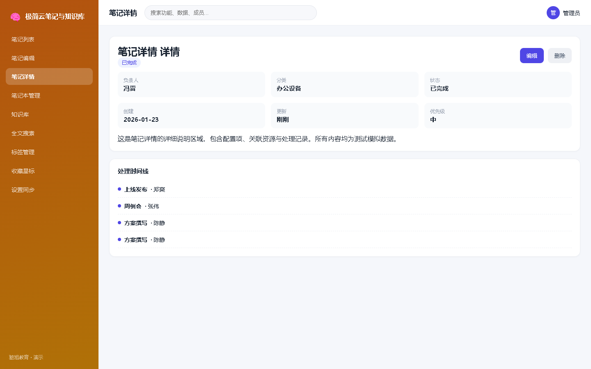Select the 状态 field value 已完成

[439, 89]
